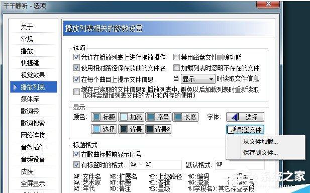Click the font 选择 button
Image resolution: width=310 pixels, height=193 pixels.
(245, 117)
